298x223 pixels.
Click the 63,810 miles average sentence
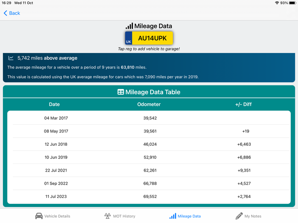[x=77, y=67]
